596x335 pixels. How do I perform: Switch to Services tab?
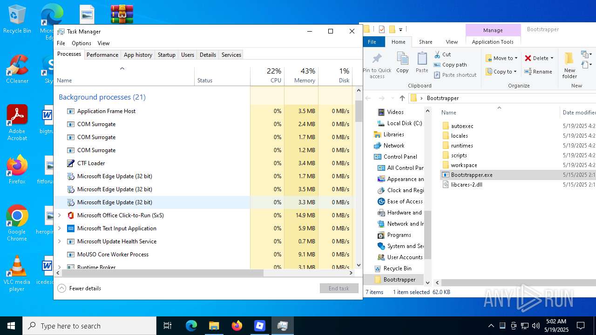tap(231, 55)
